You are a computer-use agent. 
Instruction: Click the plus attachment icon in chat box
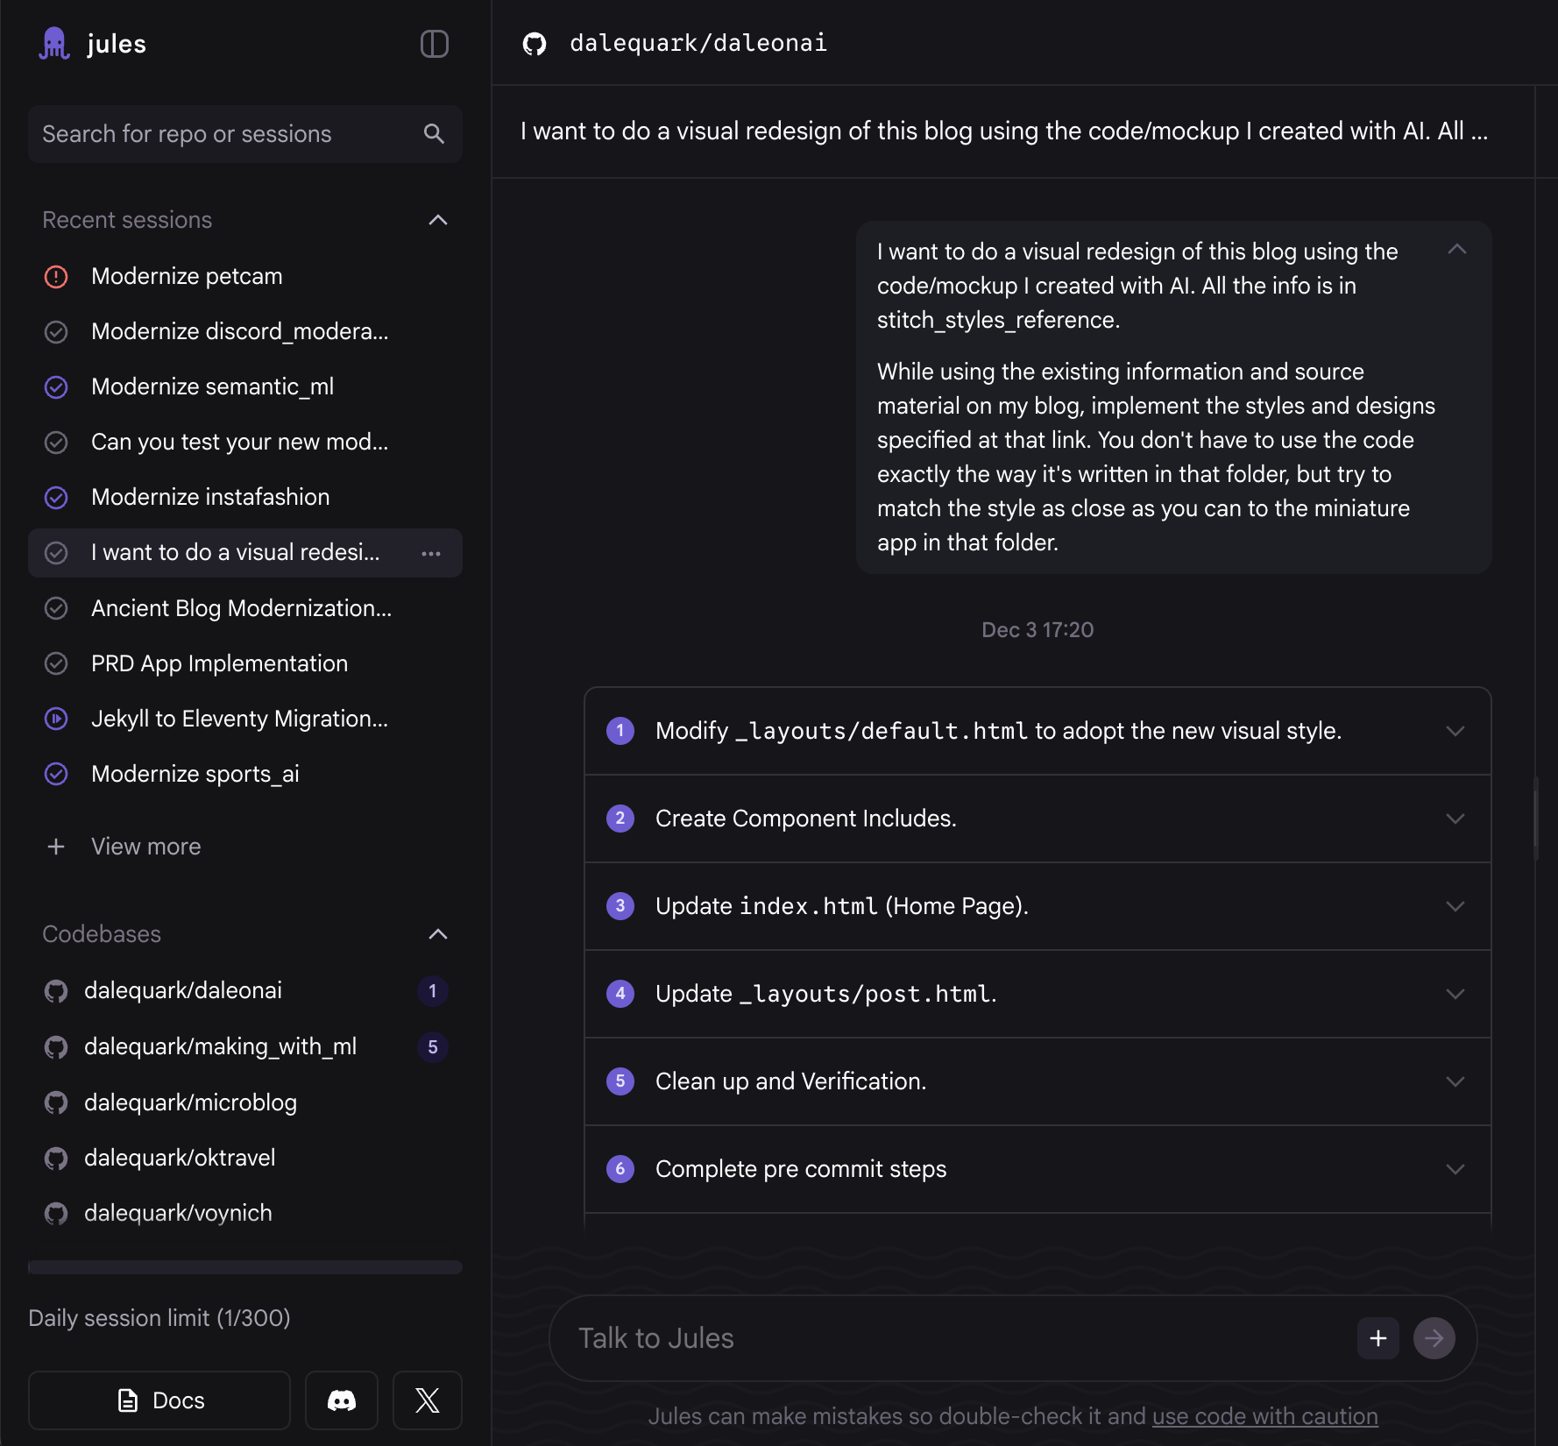click(x=1377, y=1338)
